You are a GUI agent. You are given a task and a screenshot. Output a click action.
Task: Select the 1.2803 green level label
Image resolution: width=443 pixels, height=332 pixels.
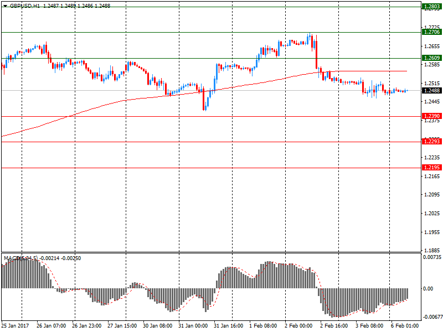tap(432, 7)
